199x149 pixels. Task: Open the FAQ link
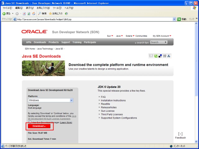click(x=103, y=97)
